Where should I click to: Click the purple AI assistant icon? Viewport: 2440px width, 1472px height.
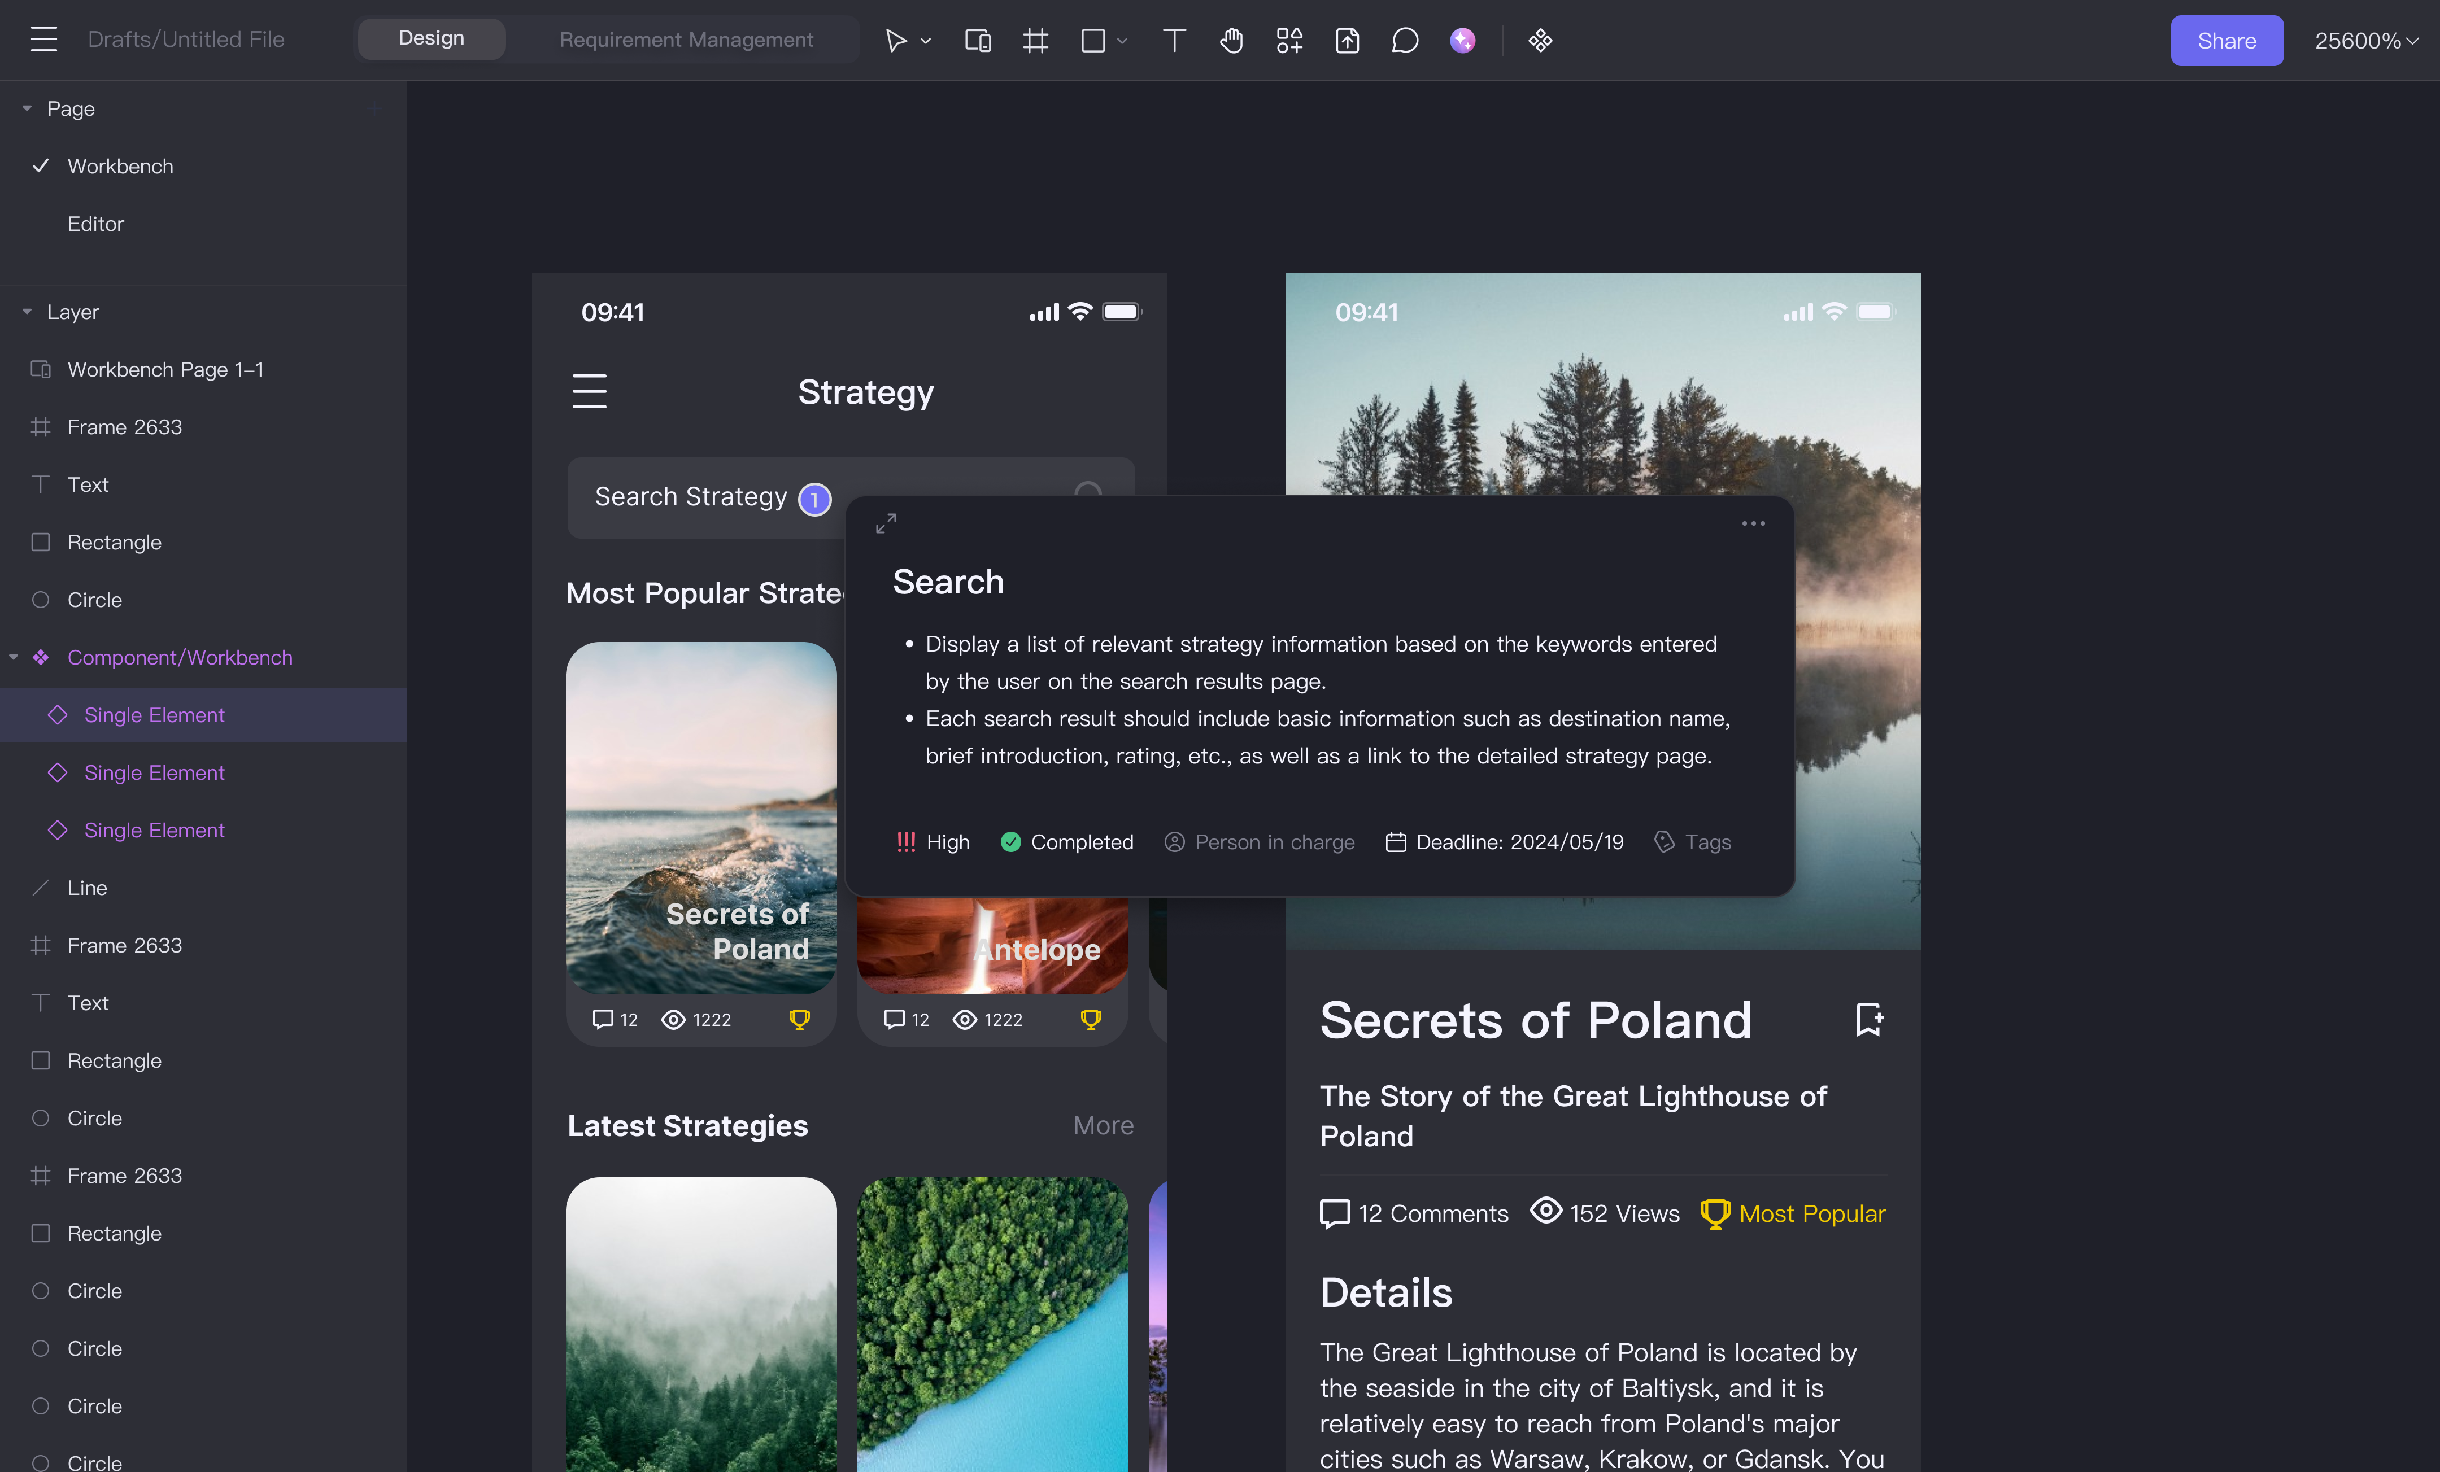point(1462,41)
